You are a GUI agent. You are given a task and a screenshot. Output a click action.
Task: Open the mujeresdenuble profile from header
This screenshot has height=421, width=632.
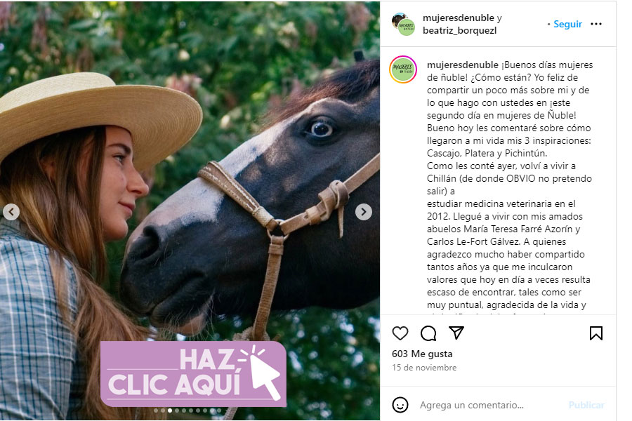(459, 18)
